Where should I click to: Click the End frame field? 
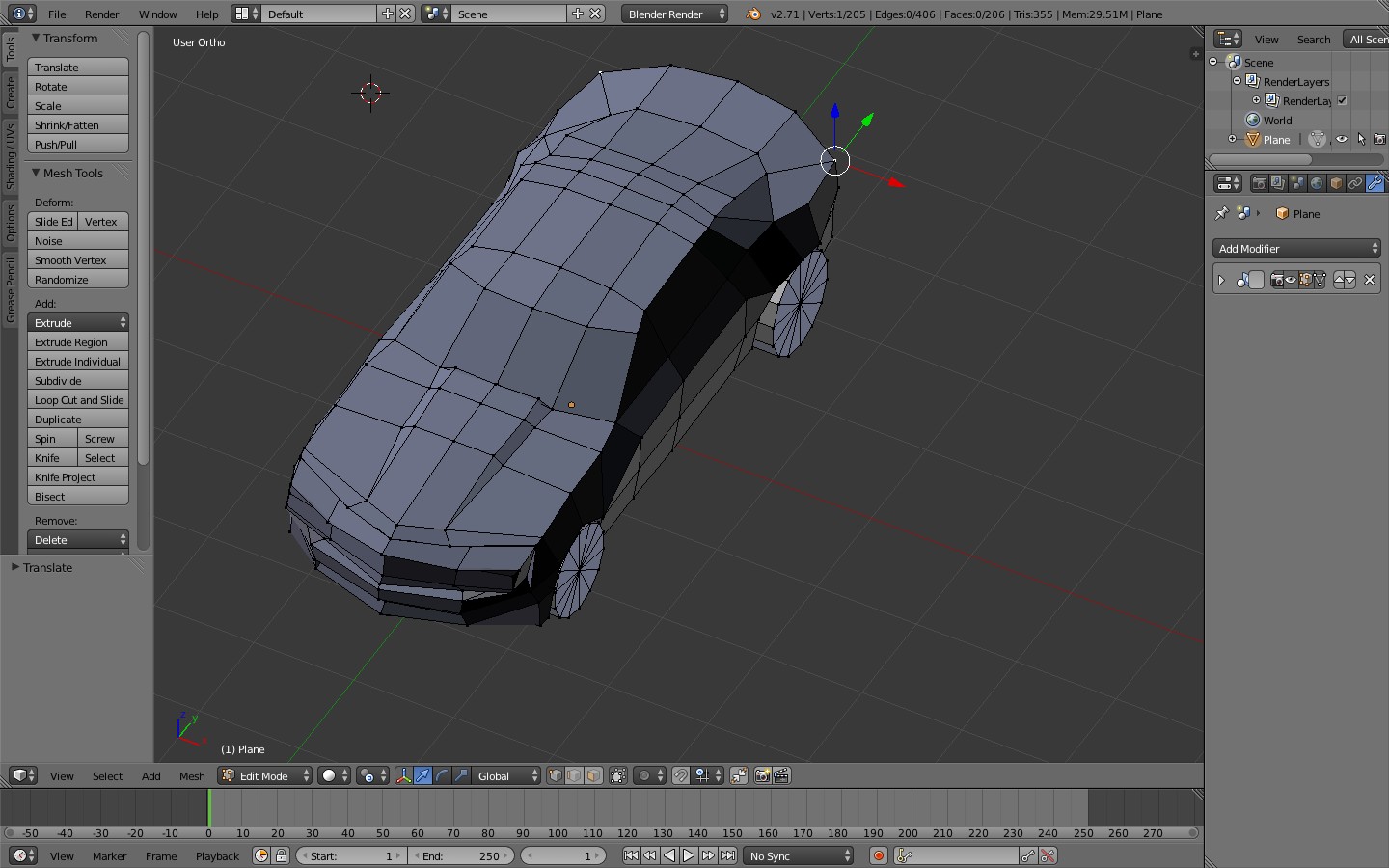(462, 855)
